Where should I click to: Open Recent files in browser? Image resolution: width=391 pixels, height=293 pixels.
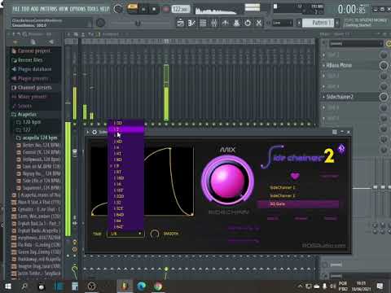click(x=30, y=60)
